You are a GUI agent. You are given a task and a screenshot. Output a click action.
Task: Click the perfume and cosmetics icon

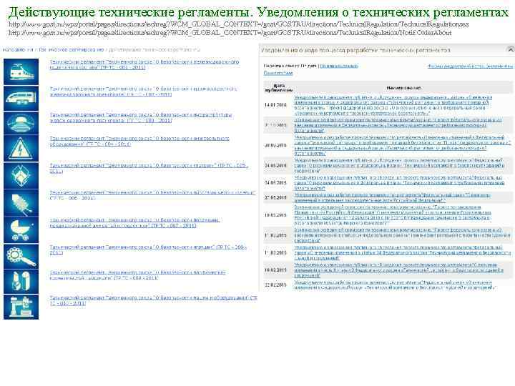[x=21, y=282]
